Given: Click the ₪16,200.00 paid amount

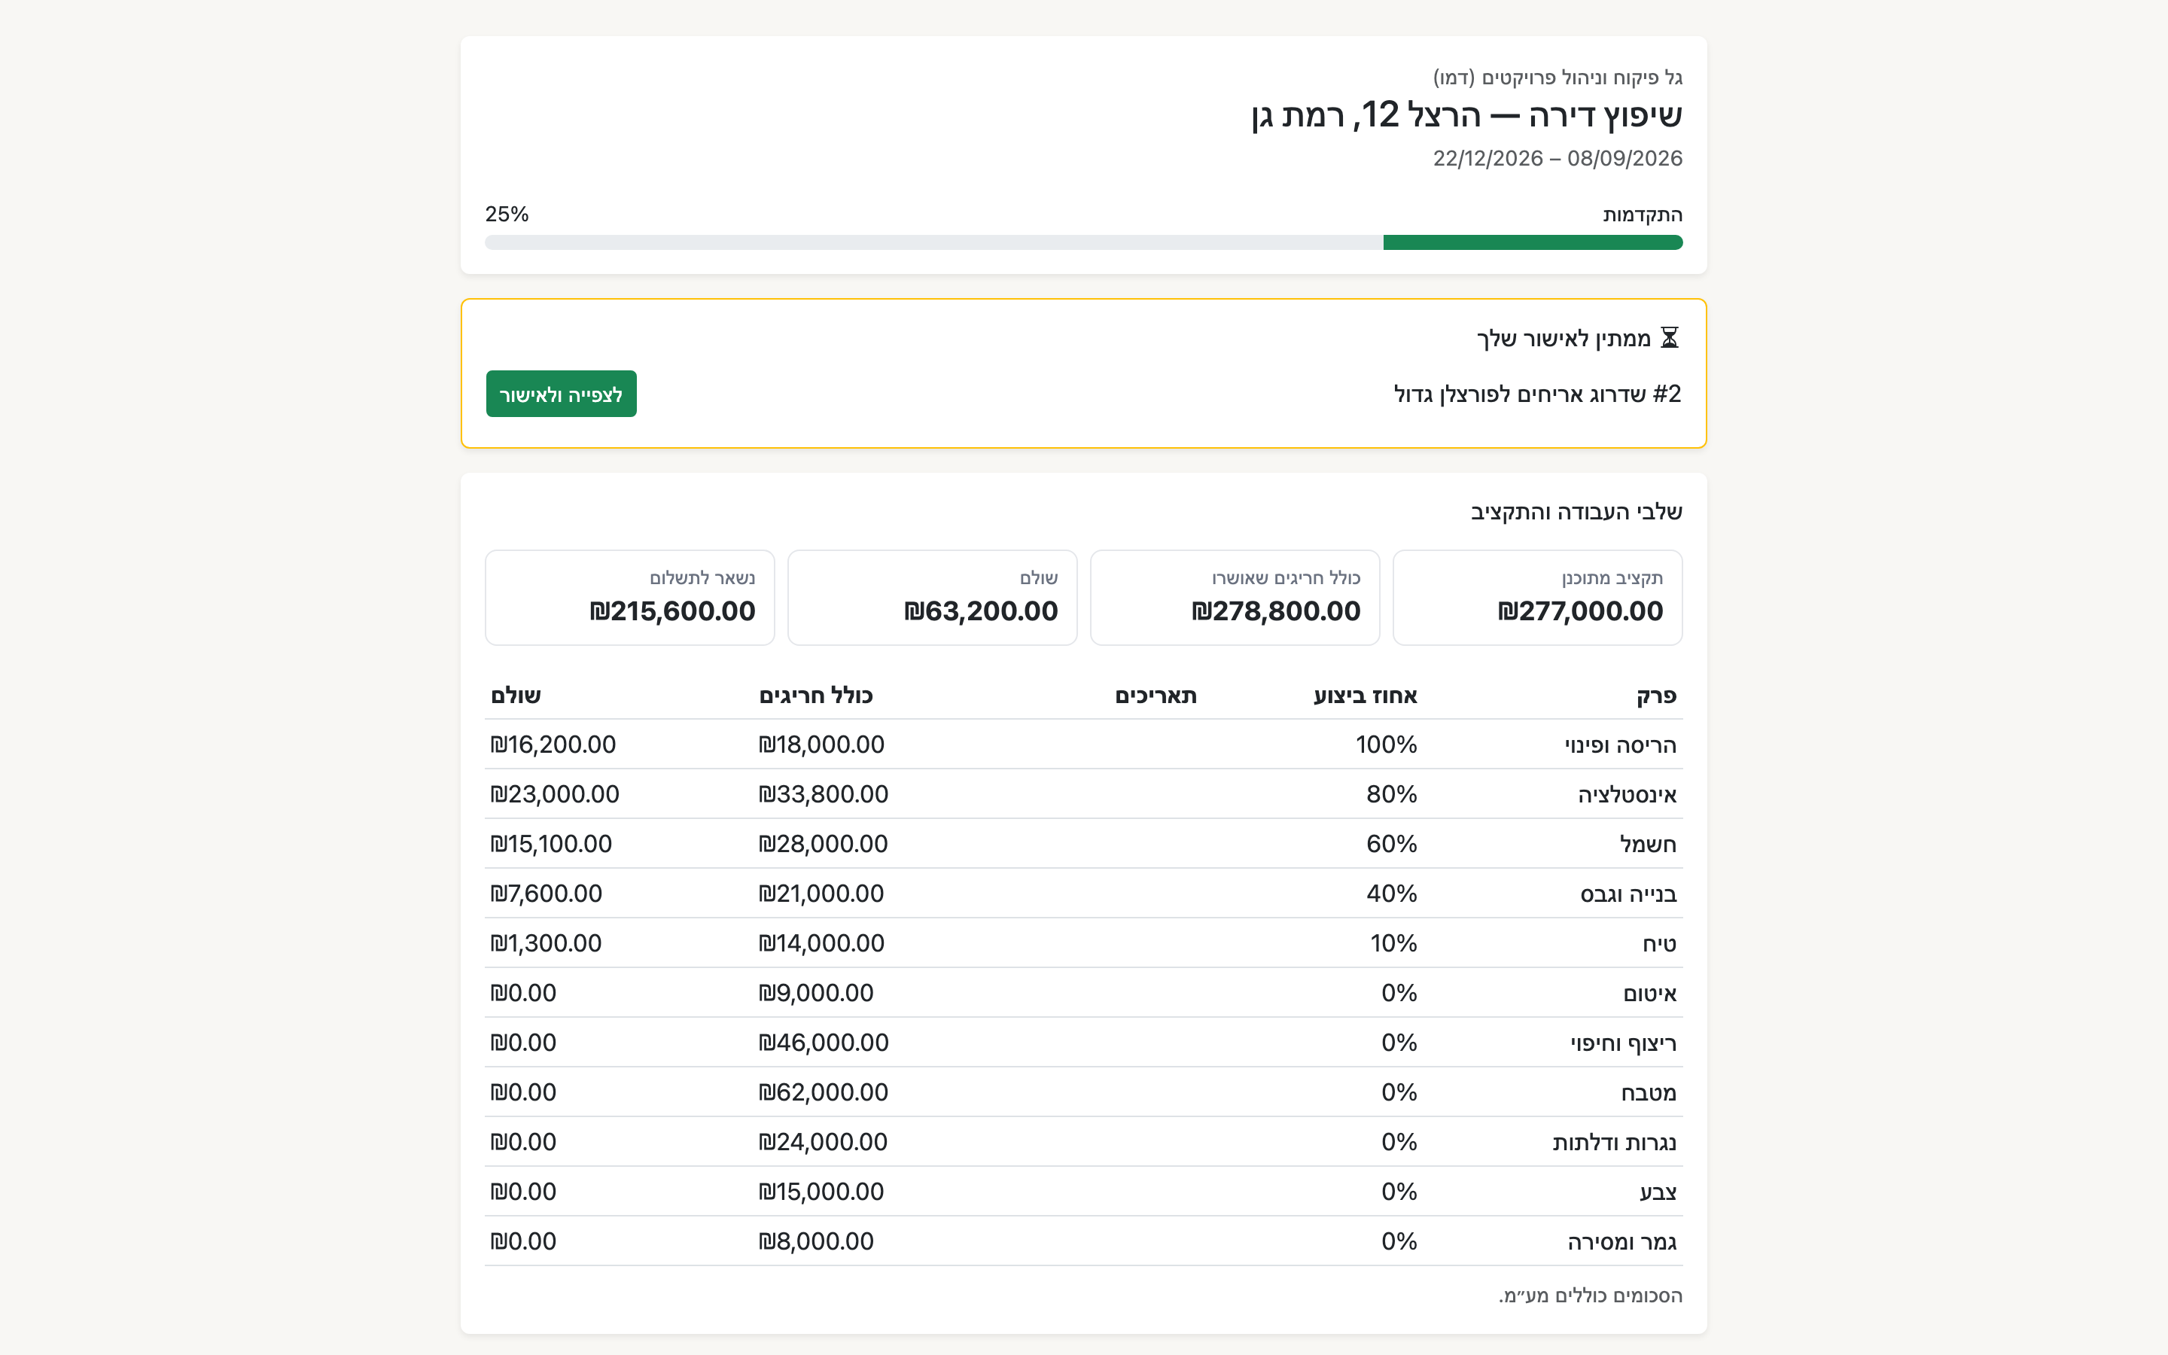Looking at the screenshot, I should click(553, 744).
